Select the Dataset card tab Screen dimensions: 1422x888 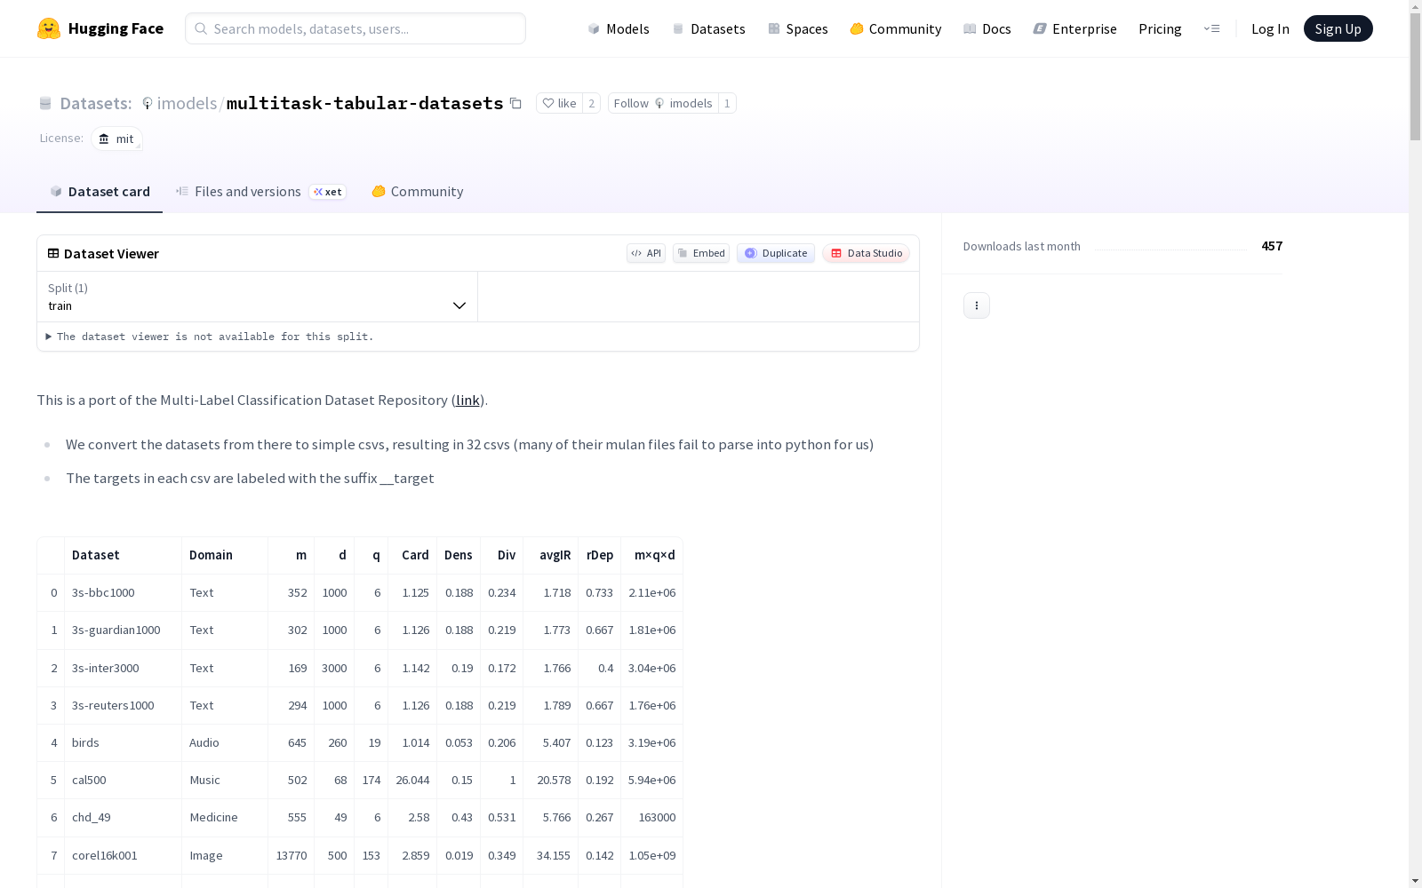100,191
